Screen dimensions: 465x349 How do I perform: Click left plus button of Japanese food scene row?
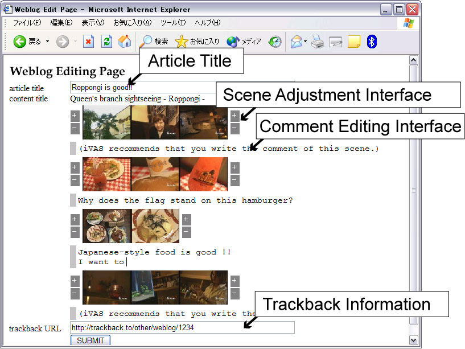(75, 220)
